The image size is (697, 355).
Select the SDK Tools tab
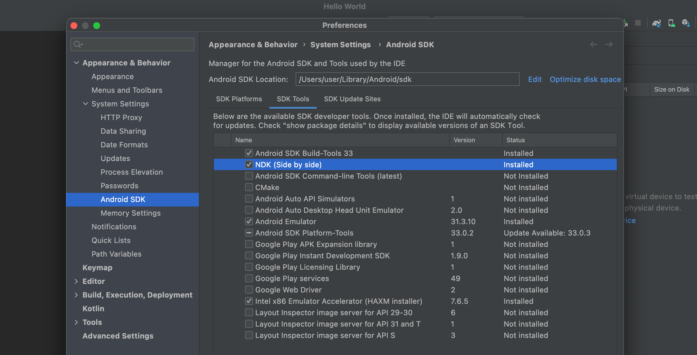pyautogui.click(x=293, y=99)
